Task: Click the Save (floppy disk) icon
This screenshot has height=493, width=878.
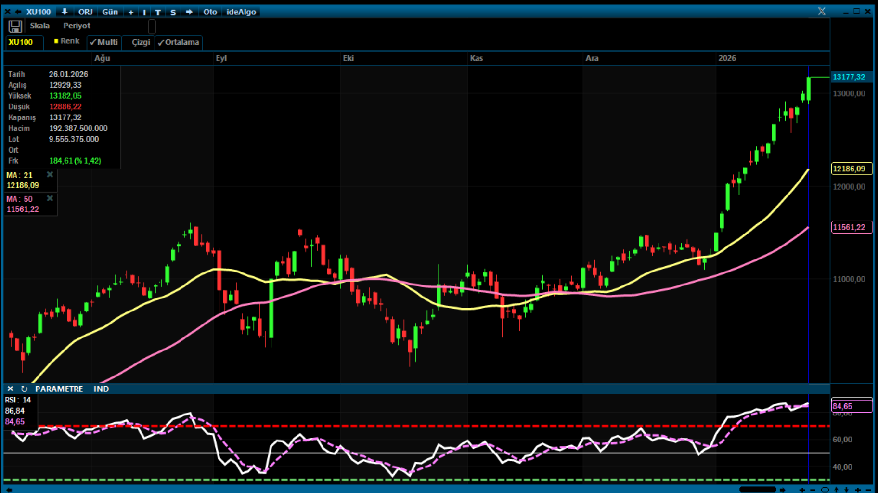Action: 14,26
